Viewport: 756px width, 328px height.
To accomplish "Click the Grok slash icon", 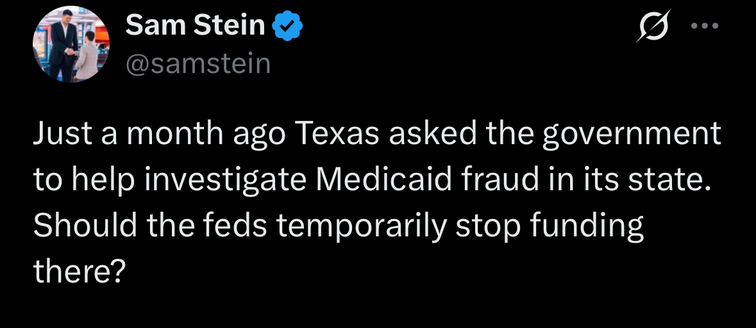I will pos(653,28).
